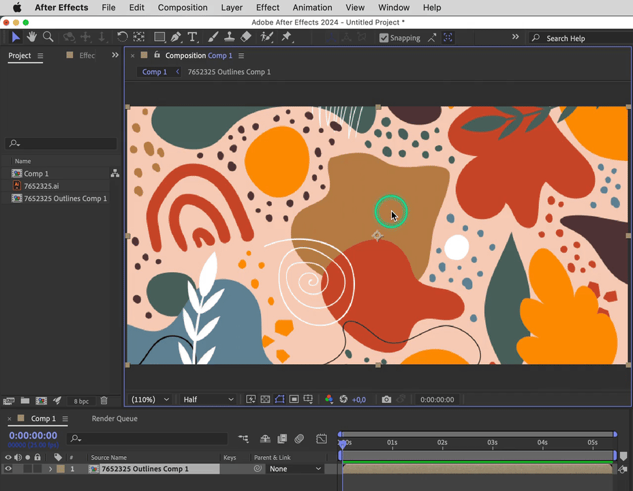The width and height of the screenshot is (633, 491).
Task: Pick the Pen tool in toolbar
Action: tap(176, 37)
